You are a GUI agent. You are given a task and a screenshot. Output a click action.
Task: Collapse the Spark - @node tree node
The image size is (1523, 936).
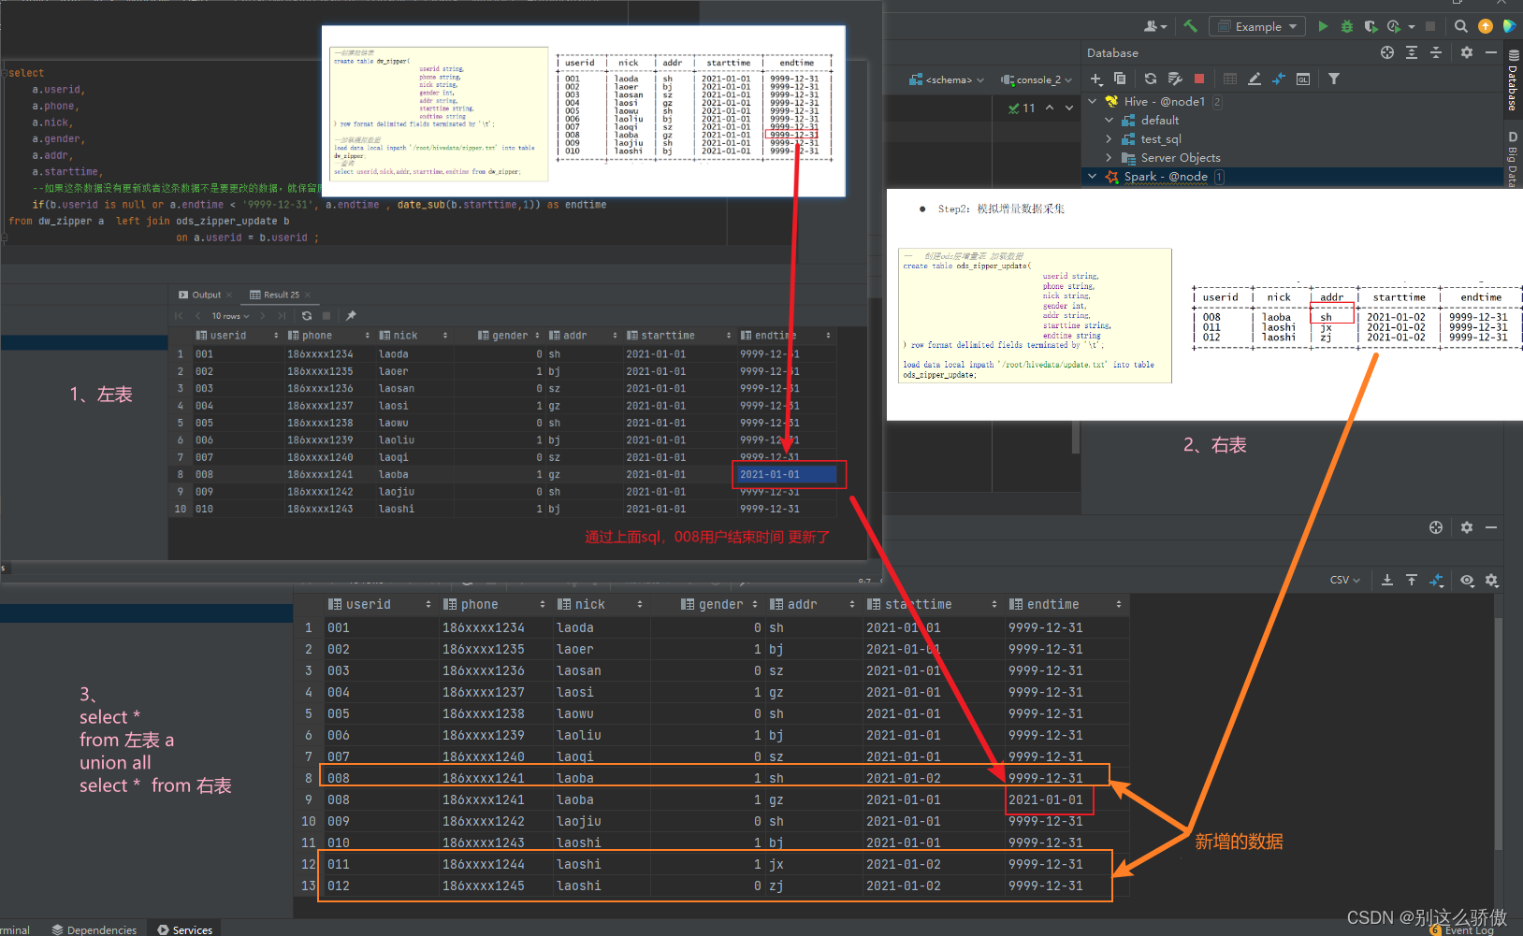pos(1092,176)
